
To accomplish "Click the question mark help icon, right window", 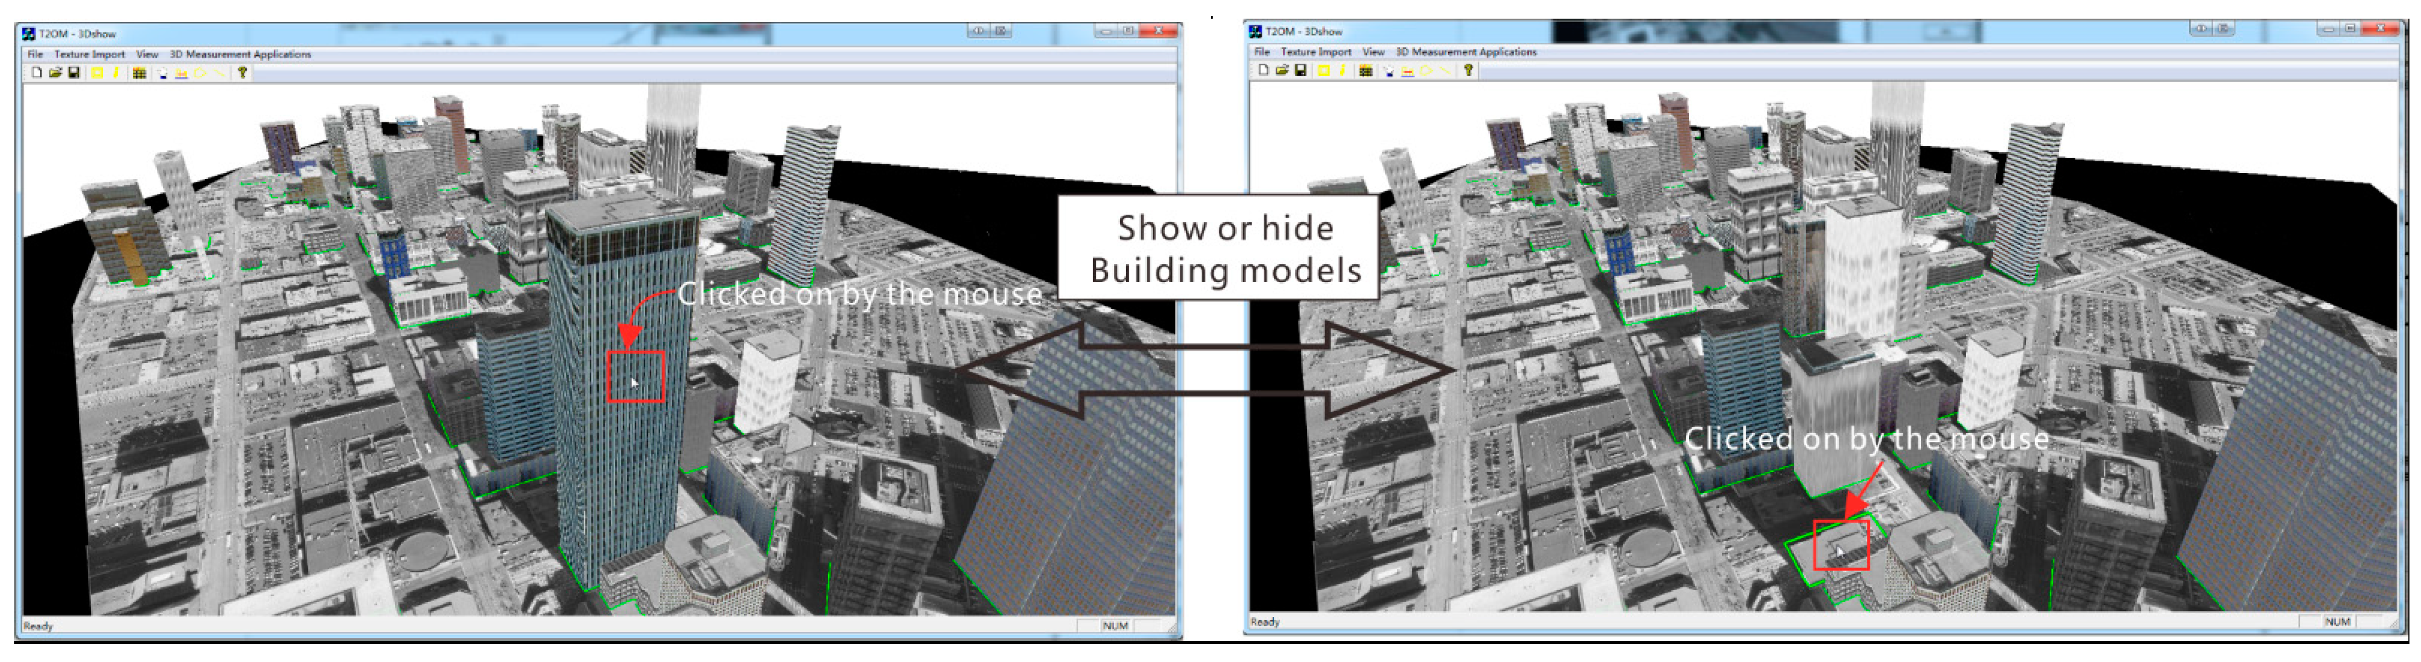I will (1469, 70).
